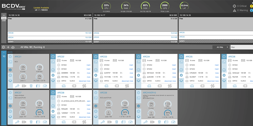
Task: Open ARC08 console icon
Action: point(53,98)
